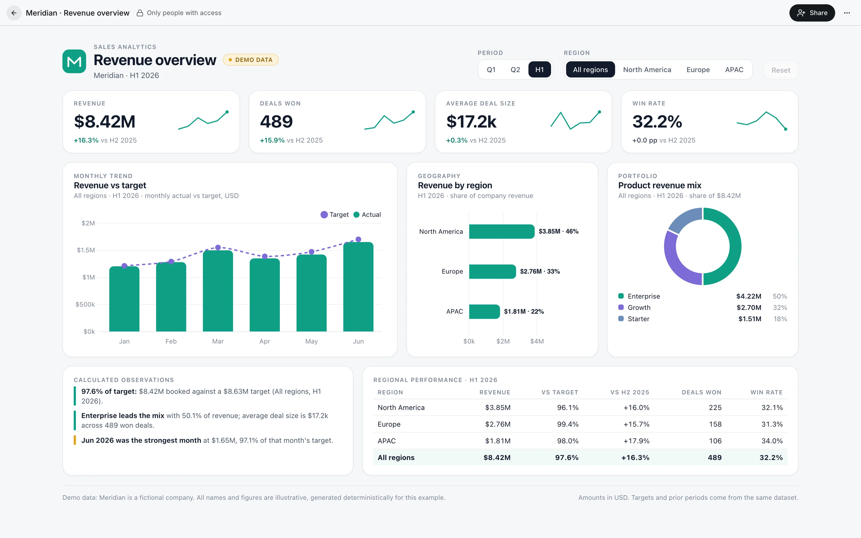Click the purple Target legend dot

pos(324,215)
